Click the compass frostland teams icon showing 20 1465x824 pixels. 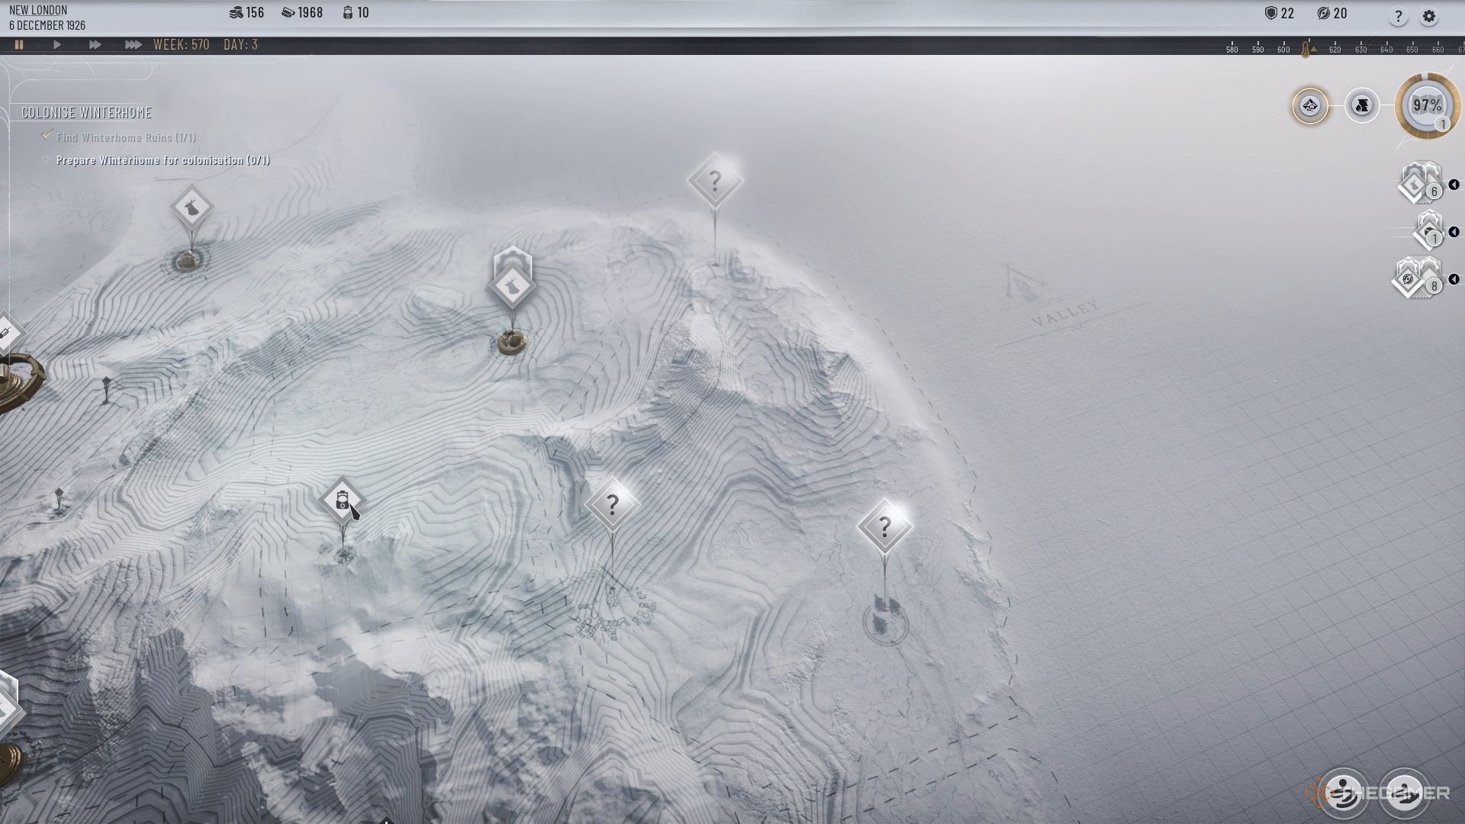pos(1324,13)
